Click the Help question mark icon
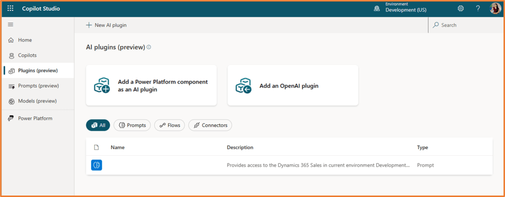The image size is (505, 197). pos(477,8)
